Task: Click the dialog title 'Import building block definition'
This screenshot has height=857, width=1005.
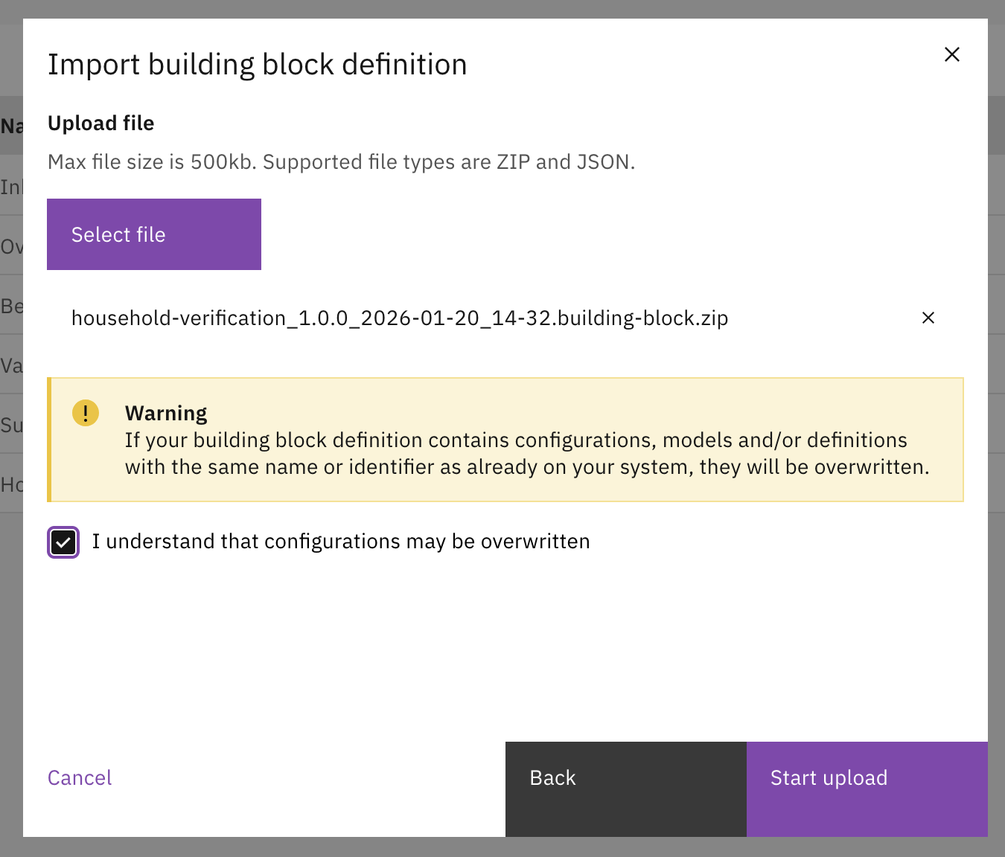Action: [257, 65]
